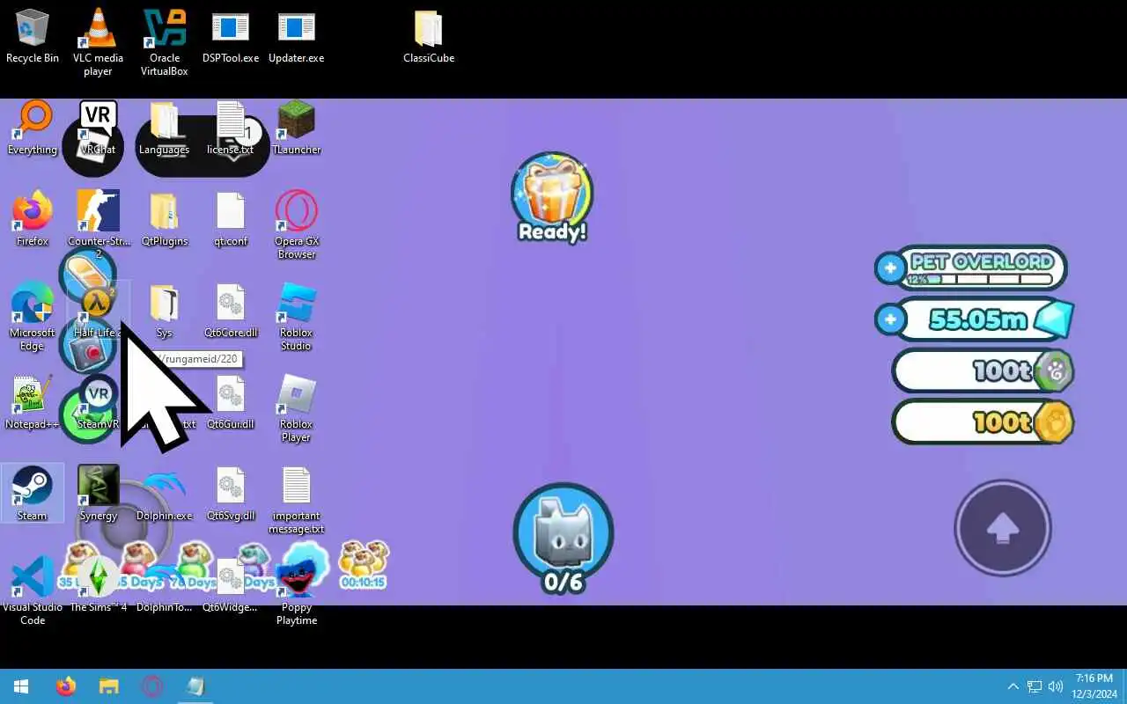Launch VLC media player shortcut
The image size is (1127, 704).
[x=98, y=42]
